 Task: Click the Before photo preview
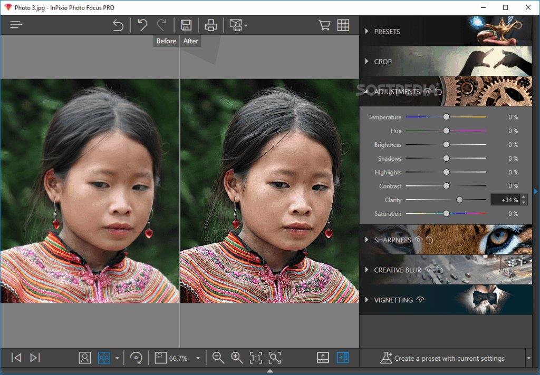(x=90, y=191)
